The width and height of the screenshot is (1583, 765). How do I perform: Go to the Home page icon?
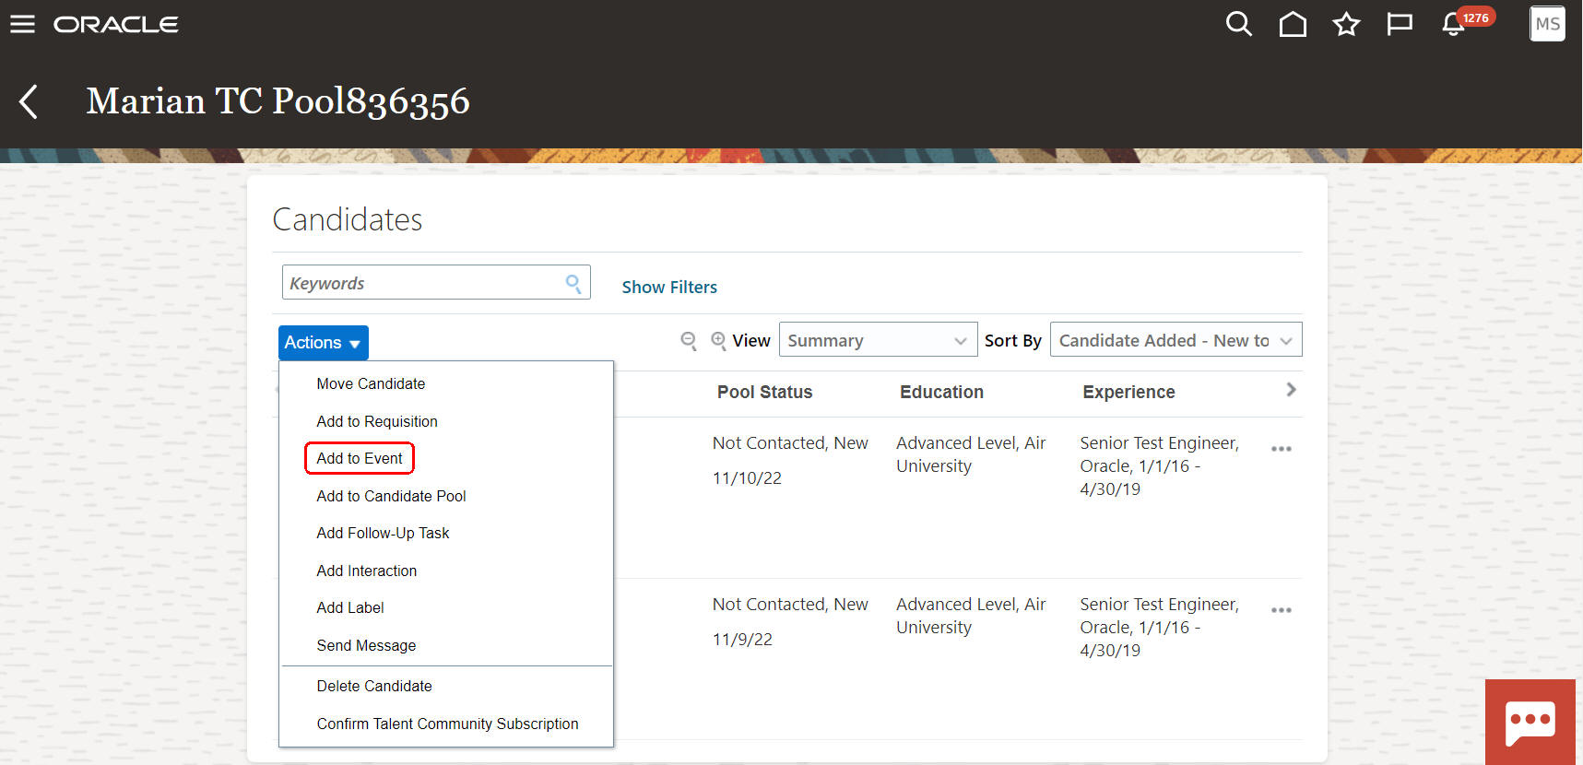point(1293,24)
